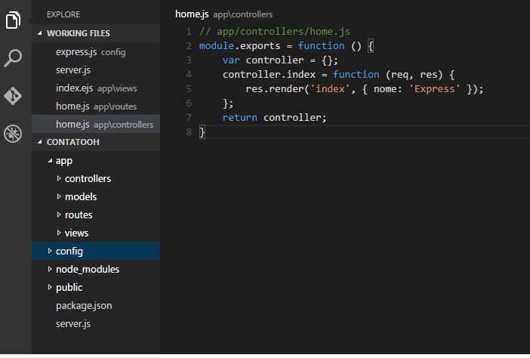Click the 'Express' string on line 5
This screenshot has height=358, width=530.
pos(434,89)
